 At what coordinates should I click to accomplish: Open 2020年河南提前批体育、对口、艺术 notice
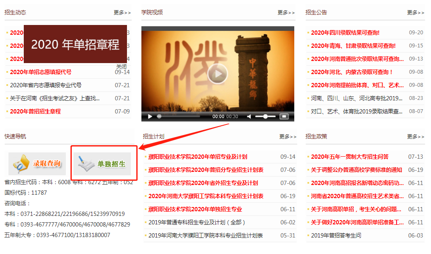(358, 85)
